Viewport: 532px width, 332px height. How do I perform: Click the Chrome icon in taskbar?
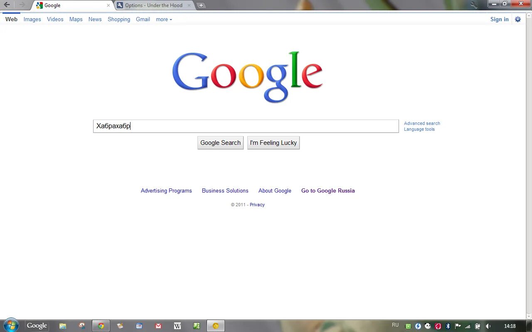coord(101,326)
